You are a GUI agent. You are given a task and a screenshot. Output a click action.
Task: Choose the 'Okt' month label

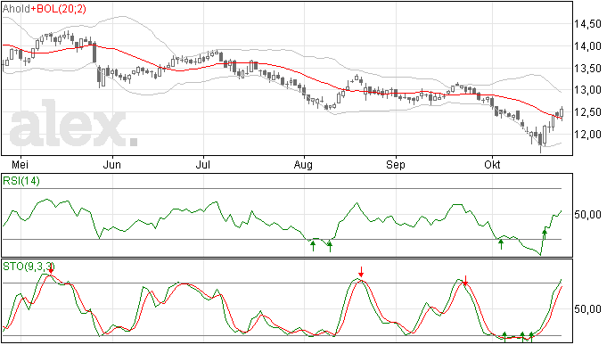[492, 164]
